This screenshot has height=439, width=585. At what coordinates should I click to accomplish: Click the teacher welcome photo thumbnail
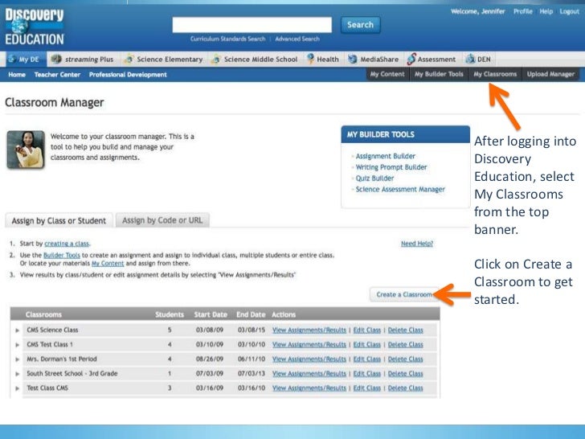tap(26, 150)
